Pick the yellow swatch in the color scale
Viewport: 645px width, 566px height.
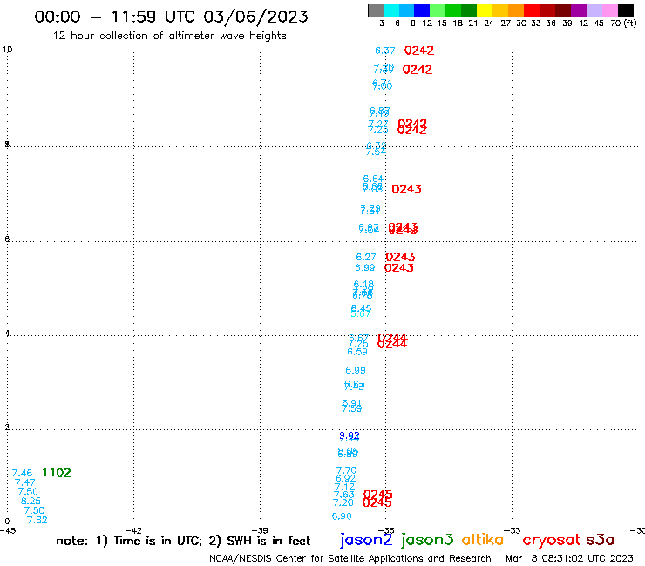tap(485, 10)
